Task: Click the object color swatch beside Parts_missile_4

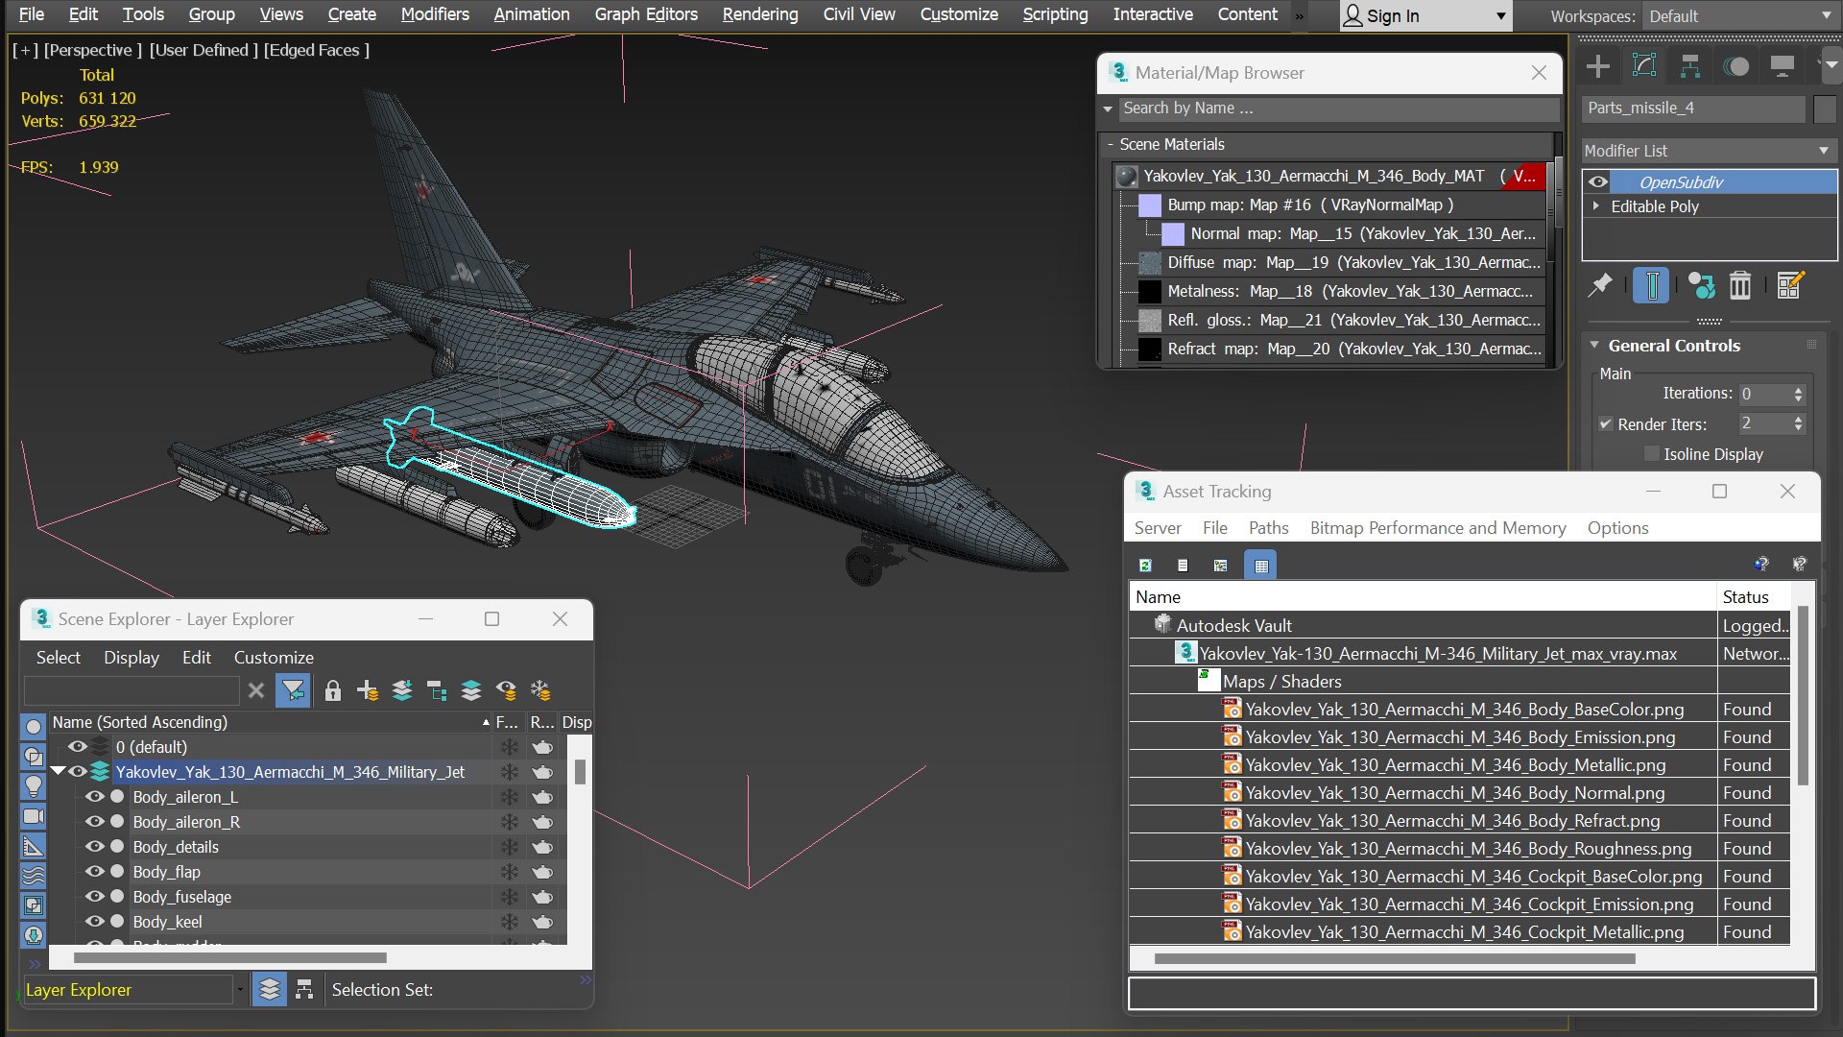Action: coord(1825,109)
